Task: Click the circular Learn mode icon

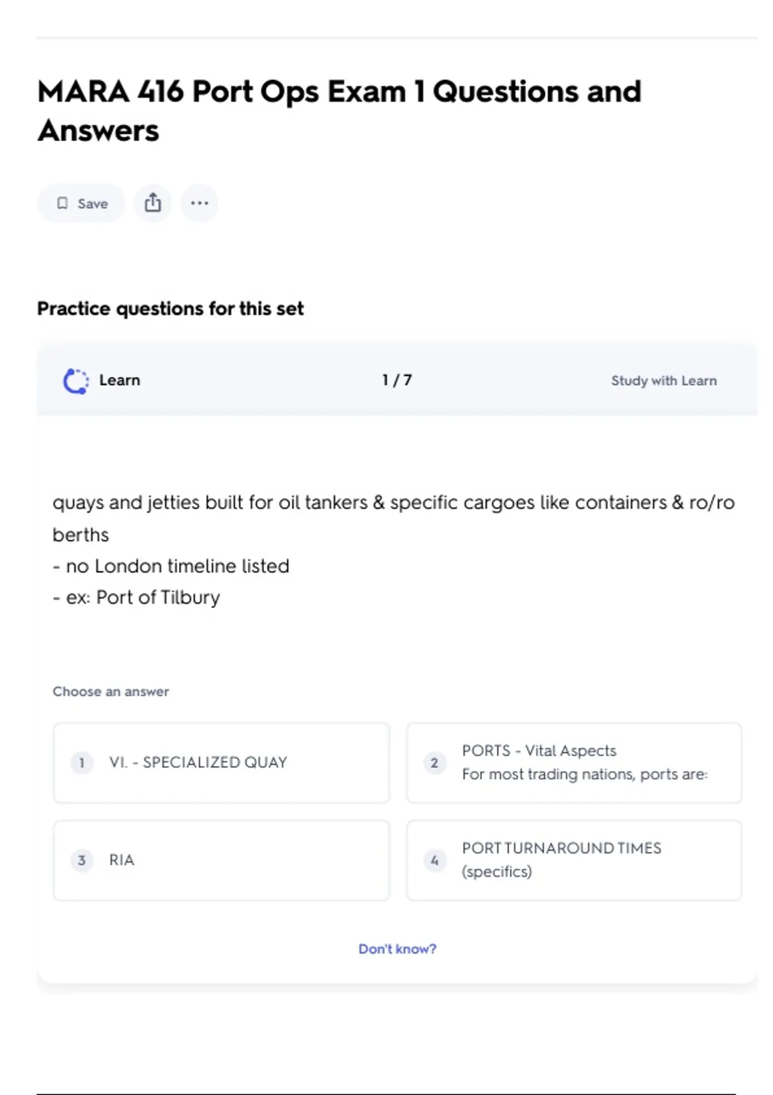Action: (x=76, y=381)
